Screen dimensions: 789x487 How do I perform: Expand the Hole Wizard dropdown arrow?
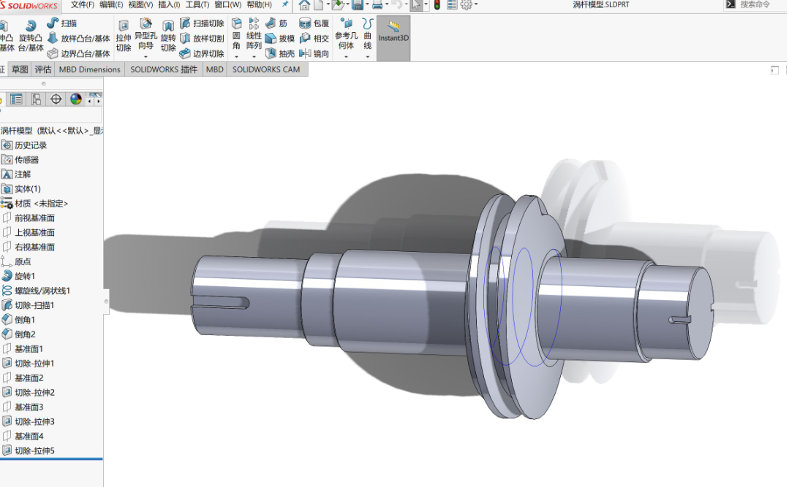(146, 57)
